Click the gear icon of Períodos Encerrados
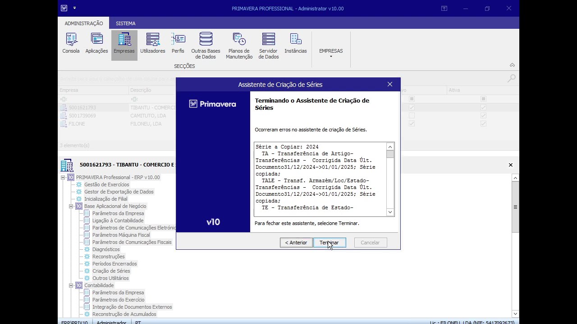The width and height of the screenshot is (577, 324). pos(87,264)
